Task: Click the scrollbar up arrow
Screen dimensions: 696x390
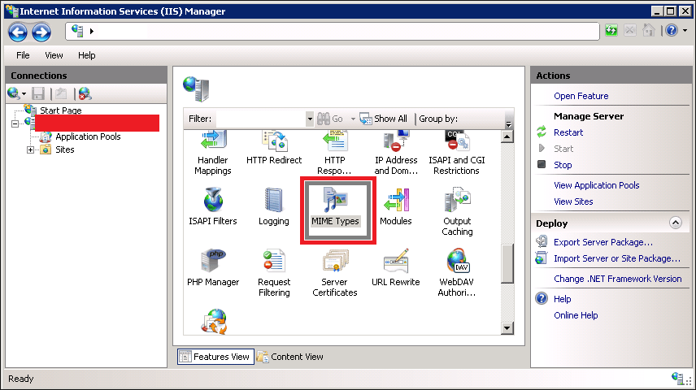Action: coord(507,136)
